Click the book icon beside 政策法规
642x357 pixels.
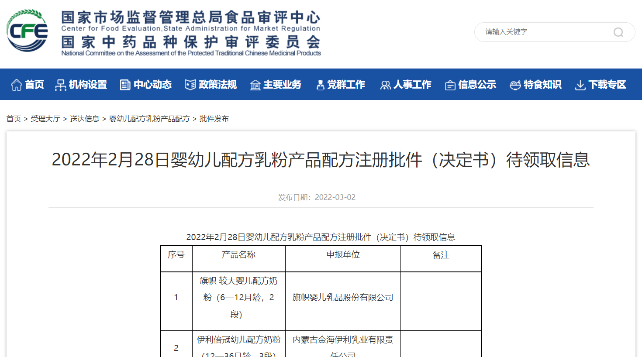click(190, 85)
